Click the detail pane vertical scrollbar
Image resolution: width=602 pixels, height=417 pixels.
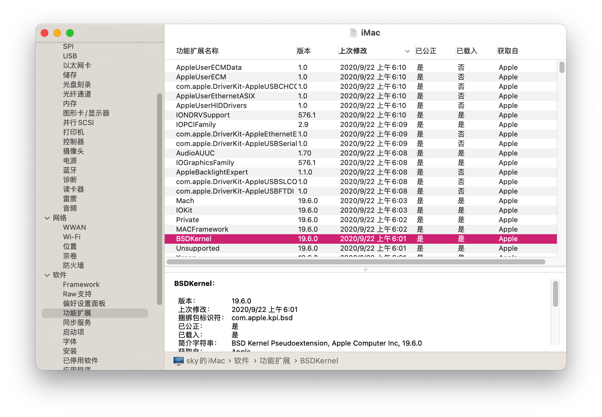pos(556,294)
